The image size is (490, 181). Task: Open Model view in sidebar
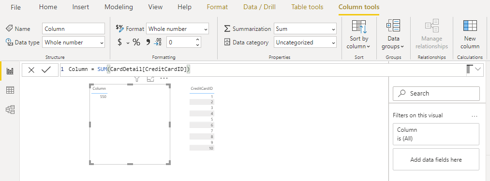[10, 109]
